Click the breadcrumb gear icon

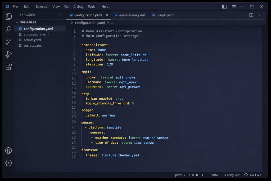pos(71,23)
